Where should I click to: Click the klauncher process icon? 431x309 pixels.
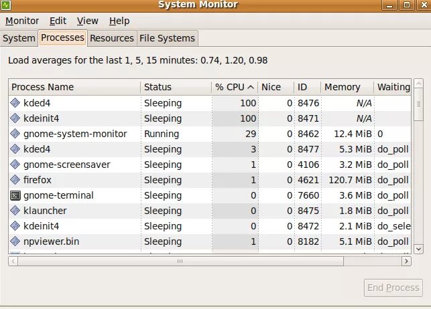(x=16, y=211)
